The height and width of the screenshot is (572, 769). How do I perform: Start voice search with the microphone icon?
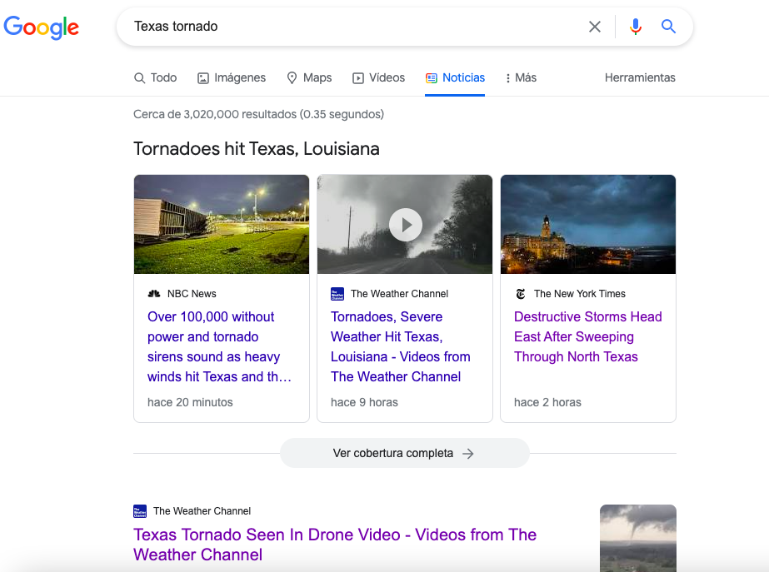pos(635,27)
